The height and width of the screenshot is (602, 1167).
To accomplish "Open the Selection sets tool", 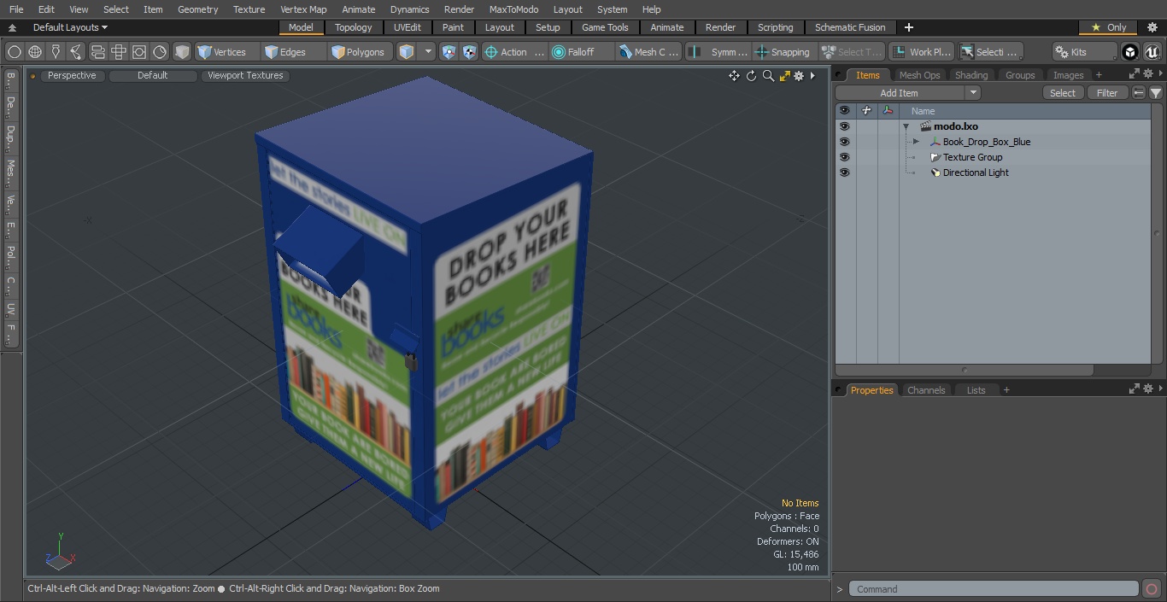I will (989, 52).
